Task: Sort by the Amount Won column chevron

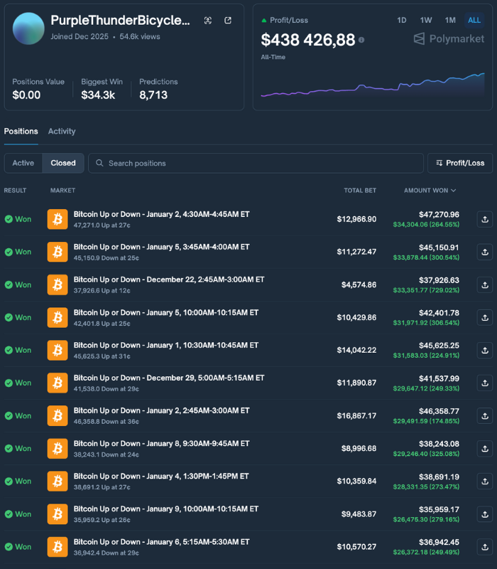Action: click(454, 191)
